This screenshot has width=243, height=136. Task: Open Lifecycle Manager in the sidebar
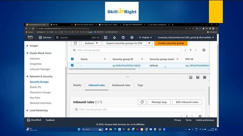tap(40, 69)
